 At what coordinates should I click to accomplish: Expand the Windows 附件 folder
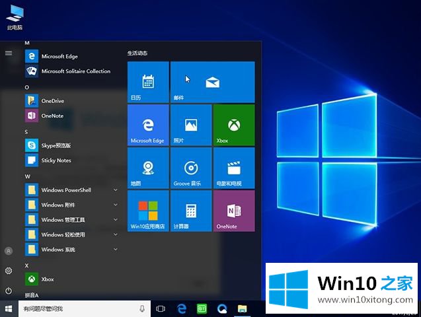[73, 205]
